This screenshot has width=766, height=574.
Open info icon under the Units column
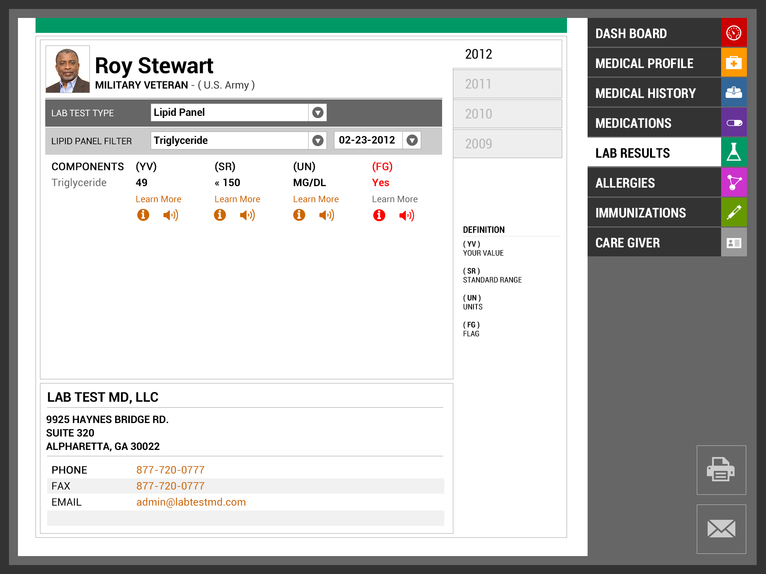coord(299,215)
